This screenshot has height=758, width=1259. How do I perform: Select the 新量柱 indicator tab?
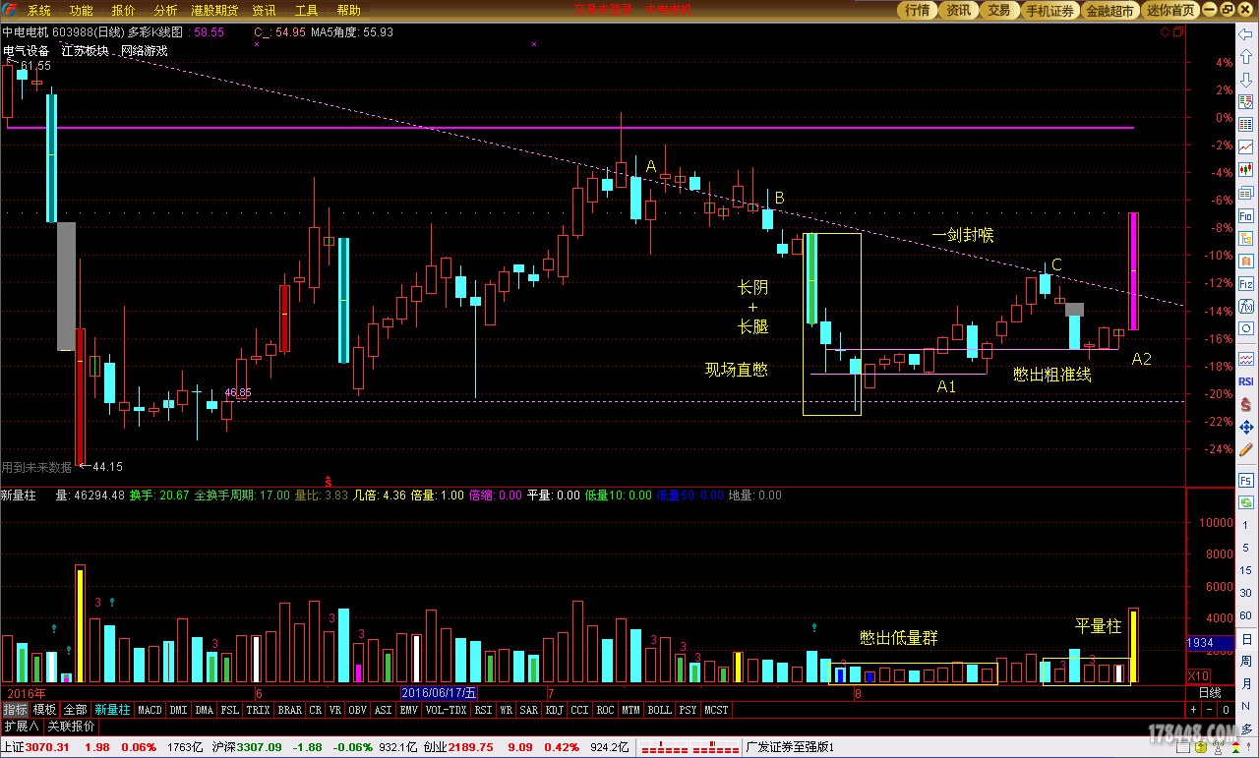[x=112, y=709]
